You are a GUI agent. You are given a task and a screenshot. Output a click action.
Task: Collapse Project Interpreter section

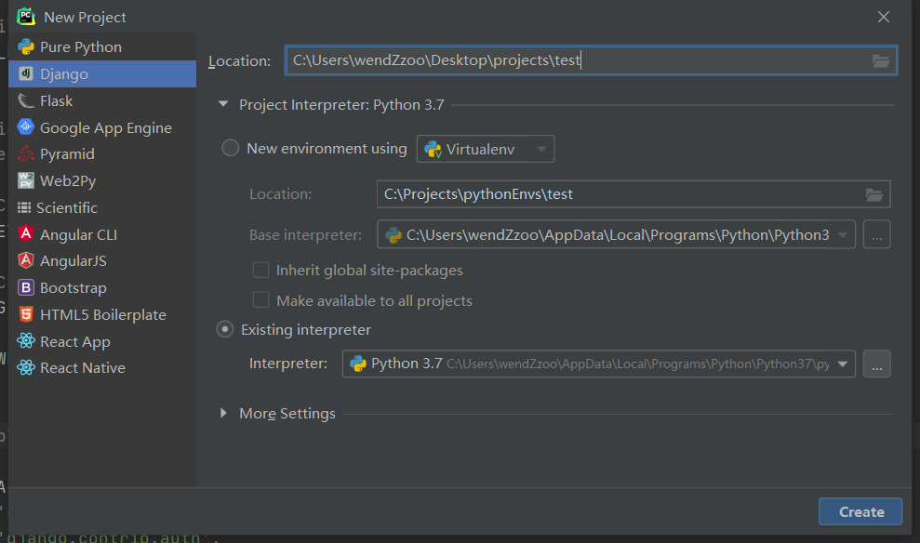[223, 104]
